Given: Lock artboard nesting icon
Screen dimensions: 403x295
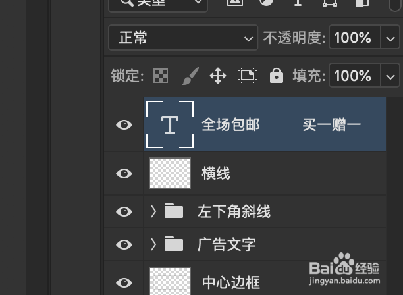Looking at the screenshot, I should [248, 76].
